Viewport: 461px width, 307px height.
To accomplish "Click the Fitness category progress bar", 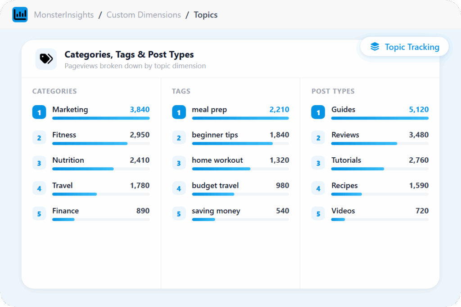I will (x=101, y=143).
